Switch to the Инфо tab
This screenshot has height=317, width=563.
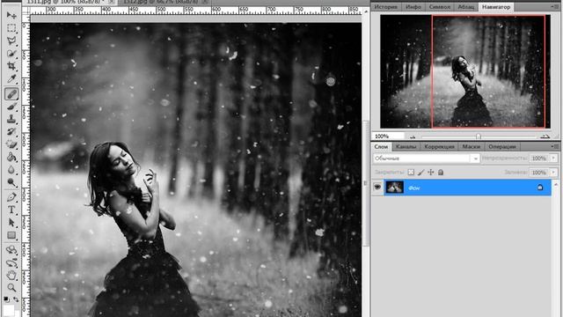(x=413, y=7)
